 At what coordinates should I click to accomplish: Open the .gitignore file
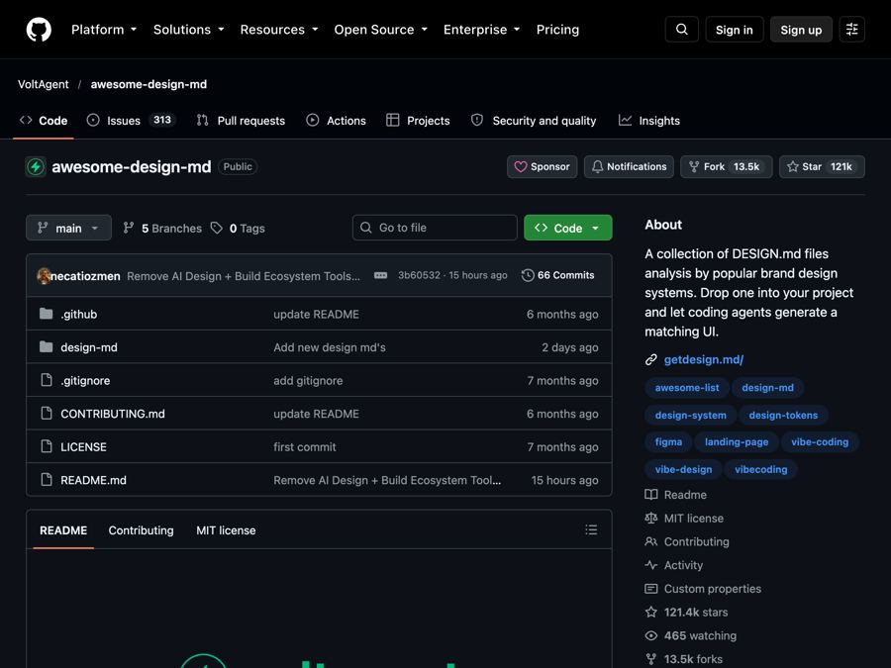(85, 381)
